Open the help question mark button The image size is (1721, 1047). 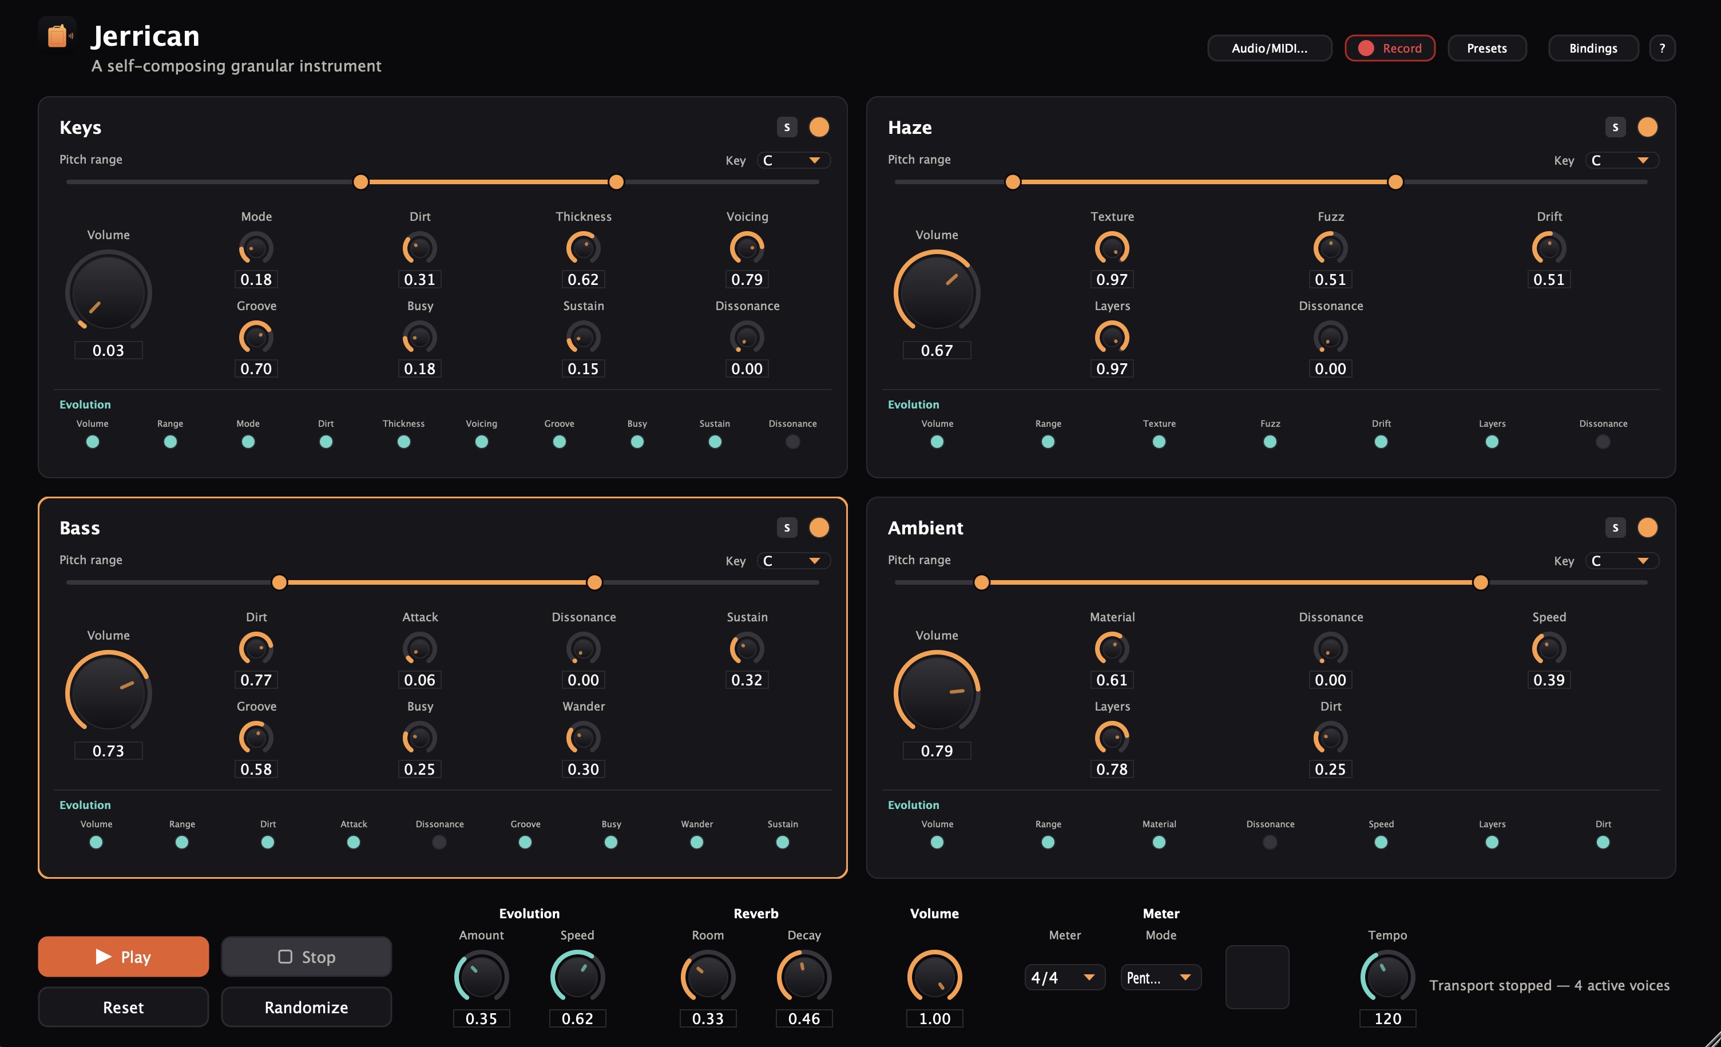[1661, 48]
